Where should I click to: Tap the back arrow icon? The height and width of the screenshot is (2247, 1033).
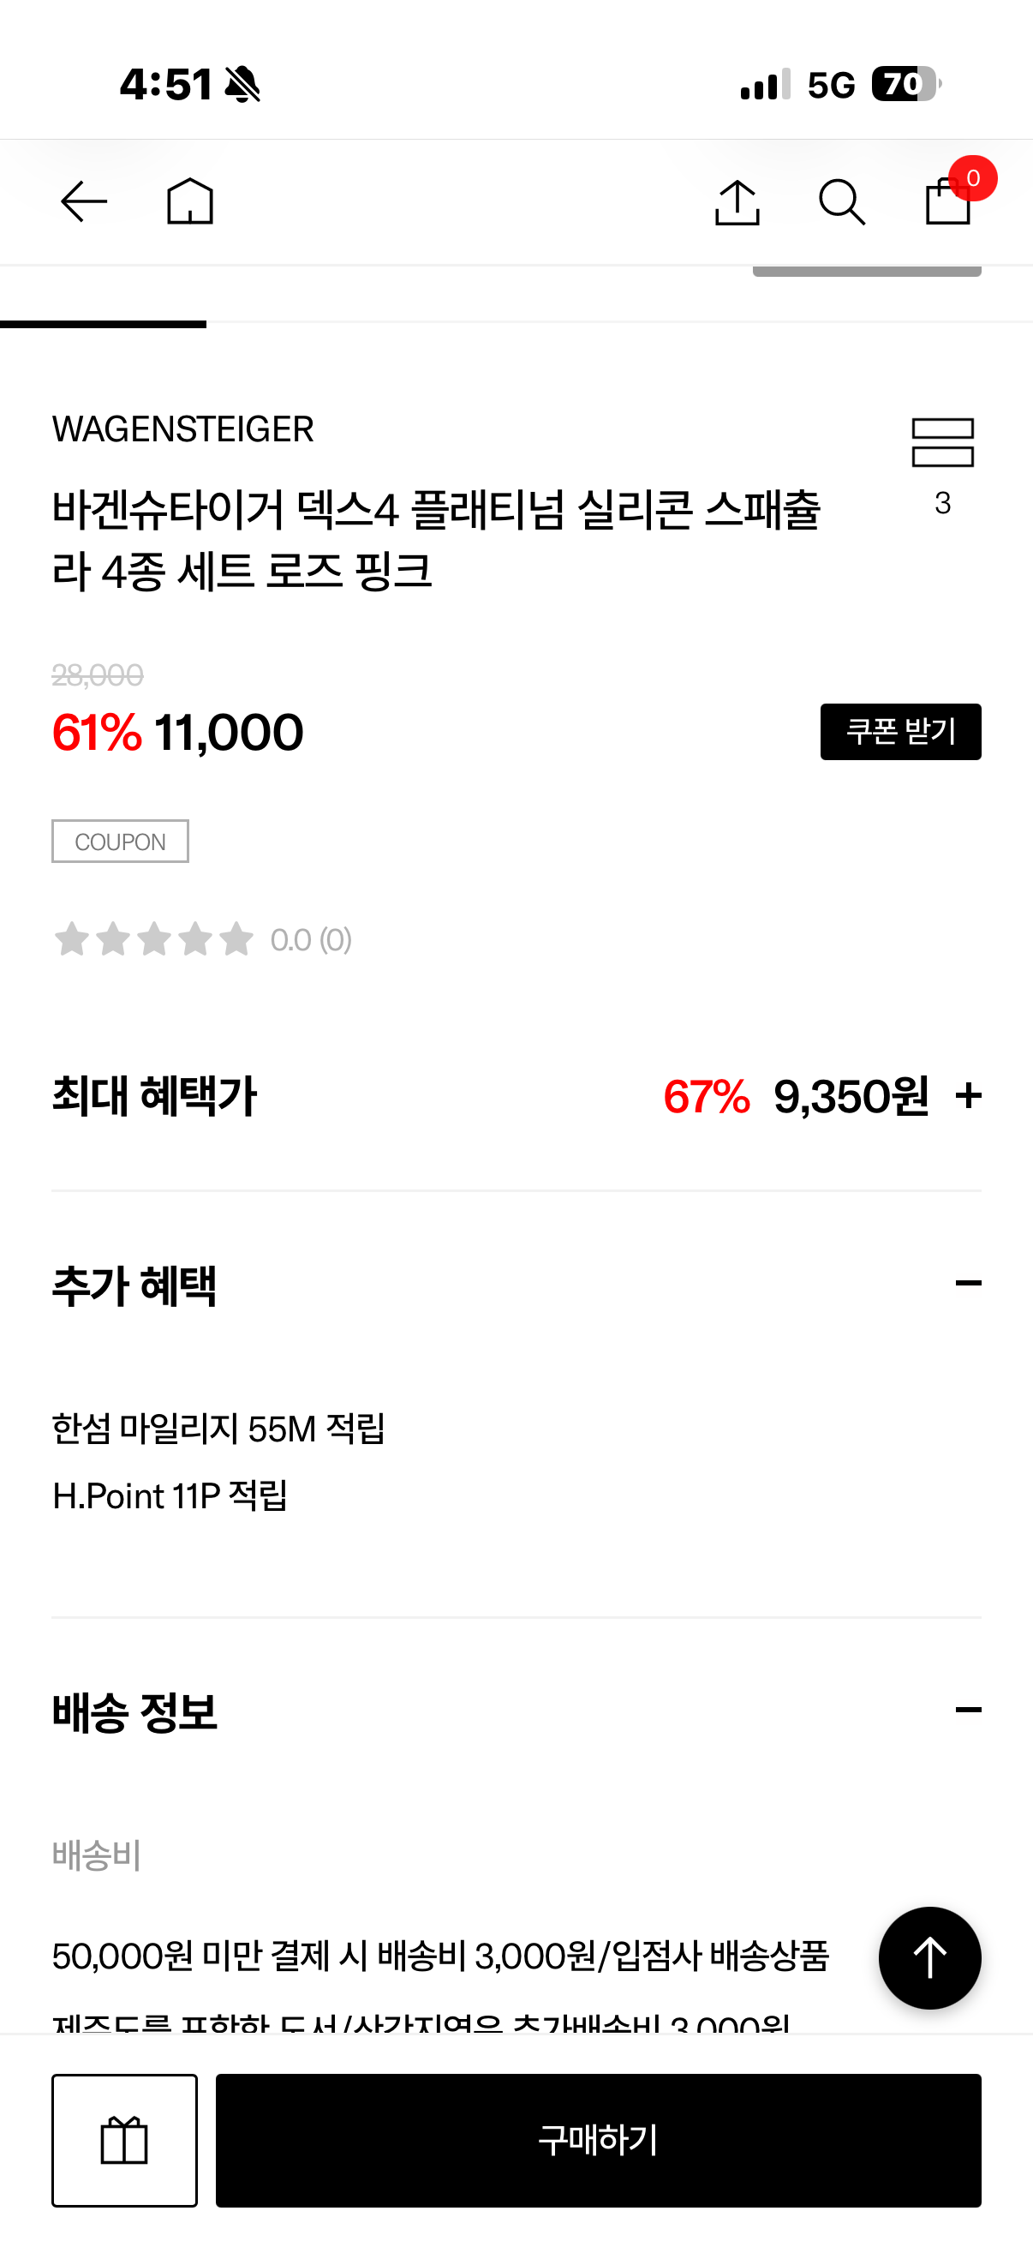[84, 202]
